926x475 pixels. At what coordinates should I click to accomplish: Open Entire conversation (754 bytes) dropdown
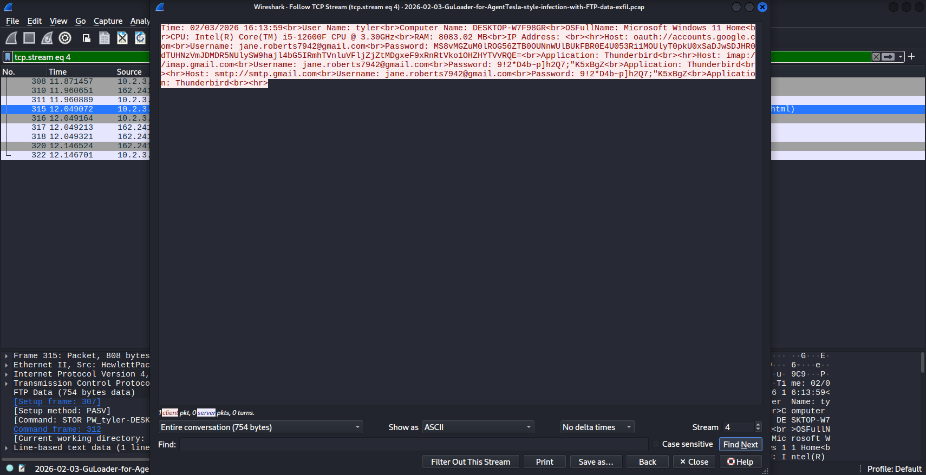[x=260, y=427]
